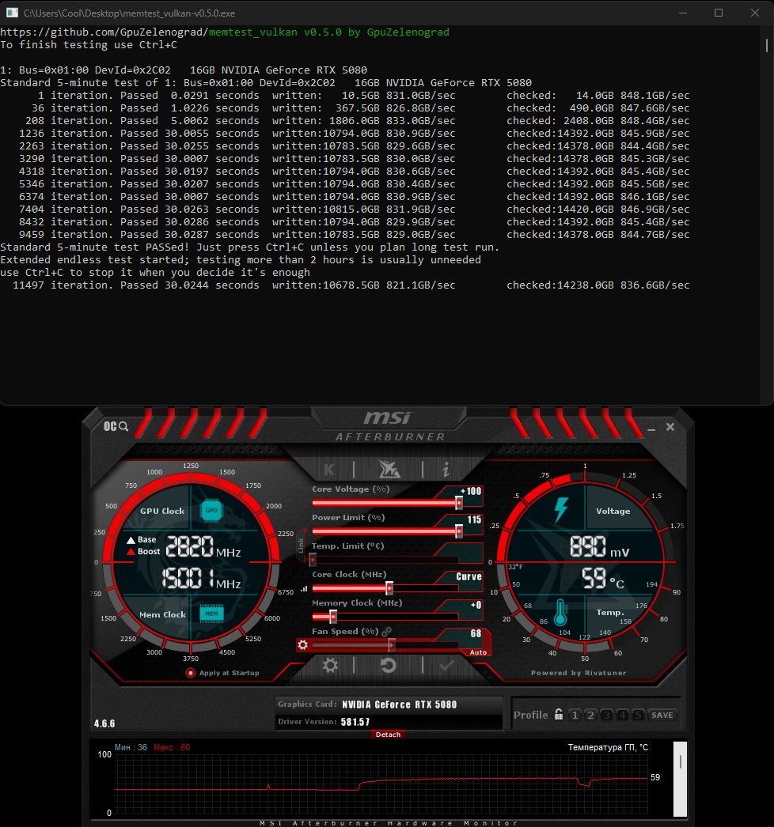This screenshot has width=774, height=827.
Task: Click the 890 mV voltage readout
Action: 600,547
